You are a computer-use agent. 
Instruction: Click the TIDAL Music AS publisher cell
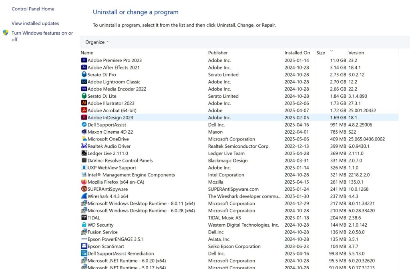point(224,218)
